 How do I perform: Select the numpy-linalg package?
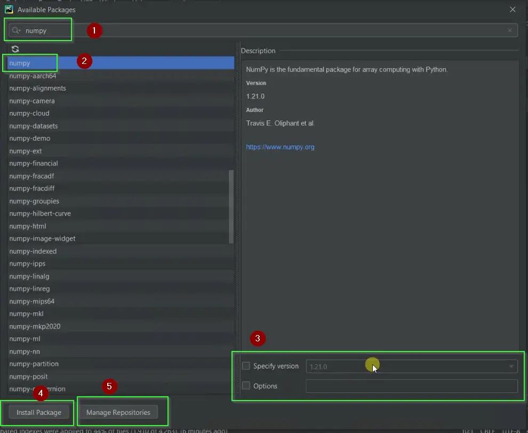click(x=121, y=276)
